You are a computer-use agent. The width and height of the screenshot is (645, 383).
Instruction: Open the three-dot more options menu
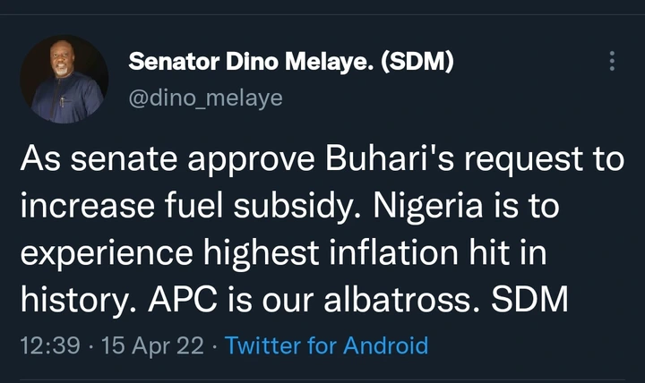click(613, 62)
